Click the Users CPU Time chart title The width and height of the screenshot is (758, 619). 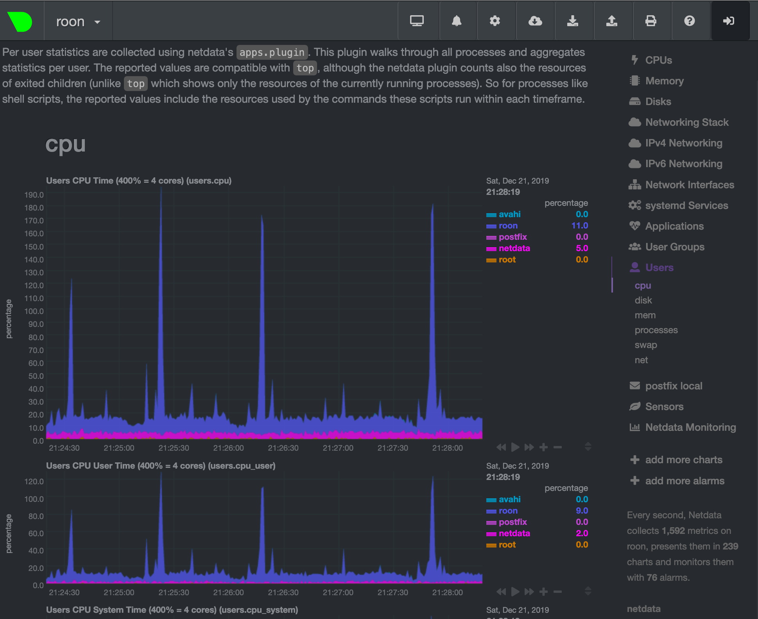[139, 181]
